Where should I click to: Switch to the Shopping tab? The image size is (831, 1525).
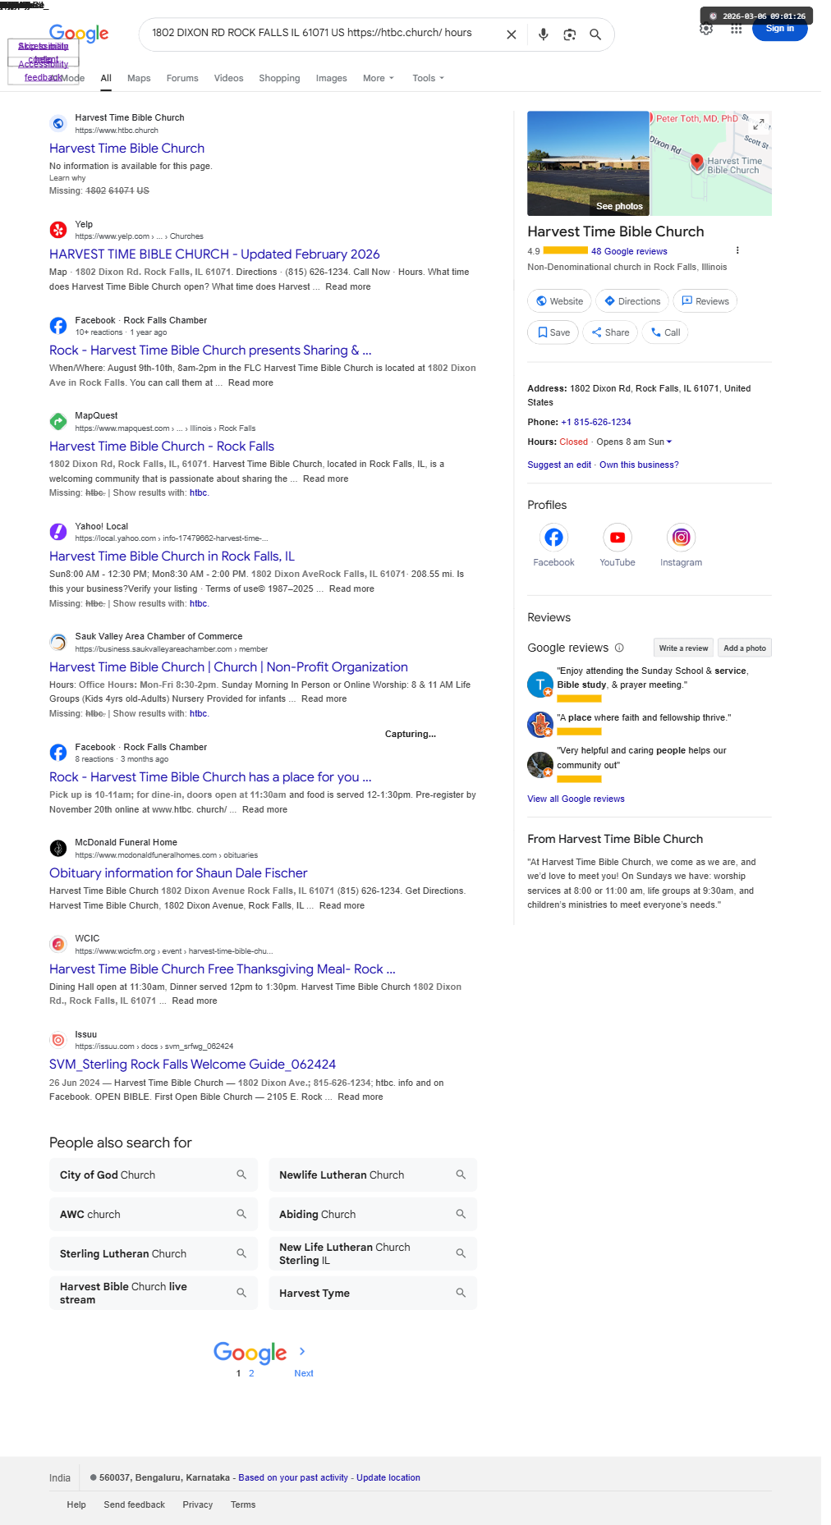[x=279, y=78]
